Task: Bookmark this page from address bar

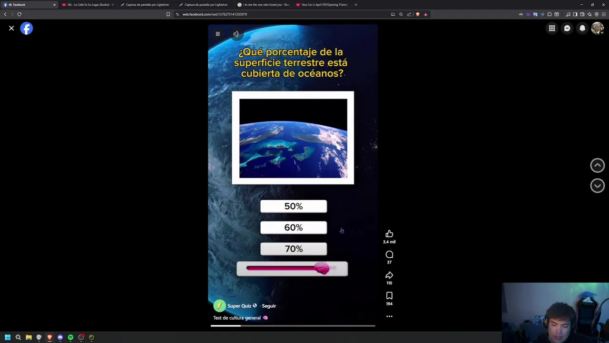Action: point(168,14)
